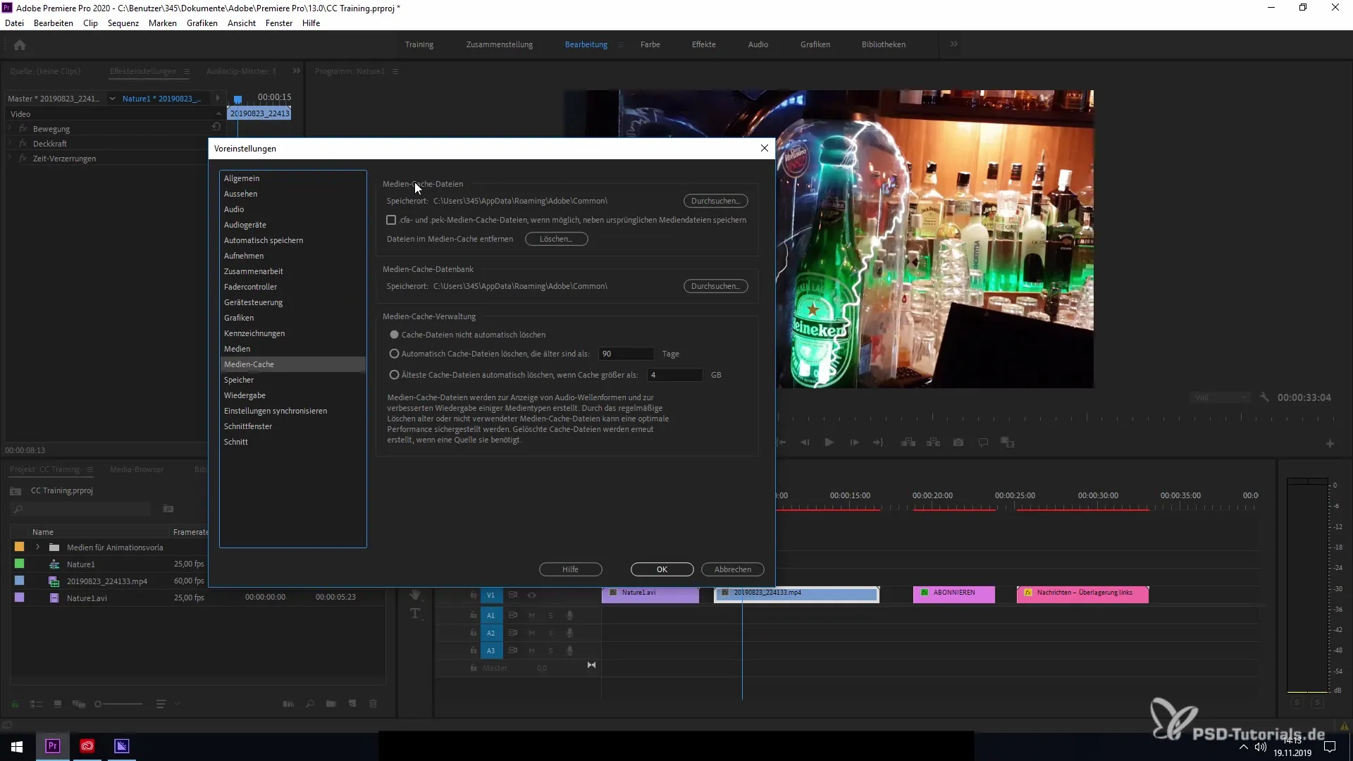
Task: Open the Fenster menu
Action: coord(279,23)
